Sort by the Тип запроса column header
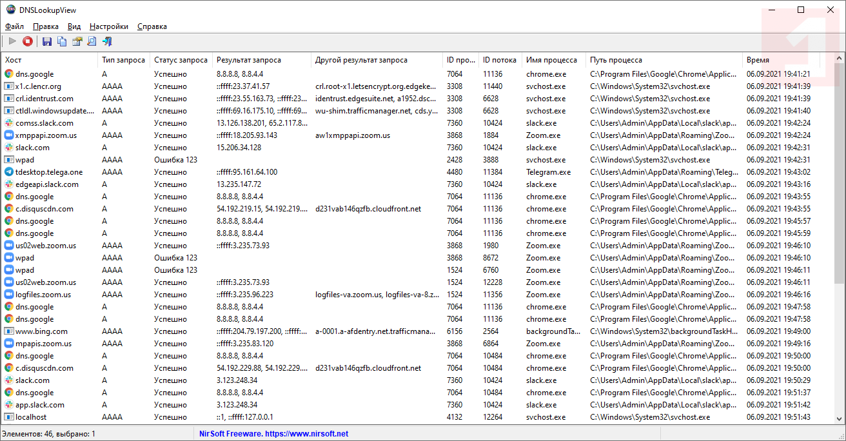Viewport: 846px width, 441px height. tap(124, 60)
